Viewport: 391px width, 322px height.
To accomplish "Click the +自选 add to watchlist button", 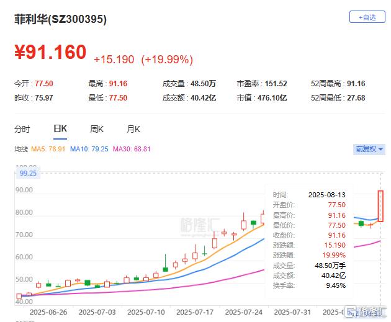I will [367, 17].
